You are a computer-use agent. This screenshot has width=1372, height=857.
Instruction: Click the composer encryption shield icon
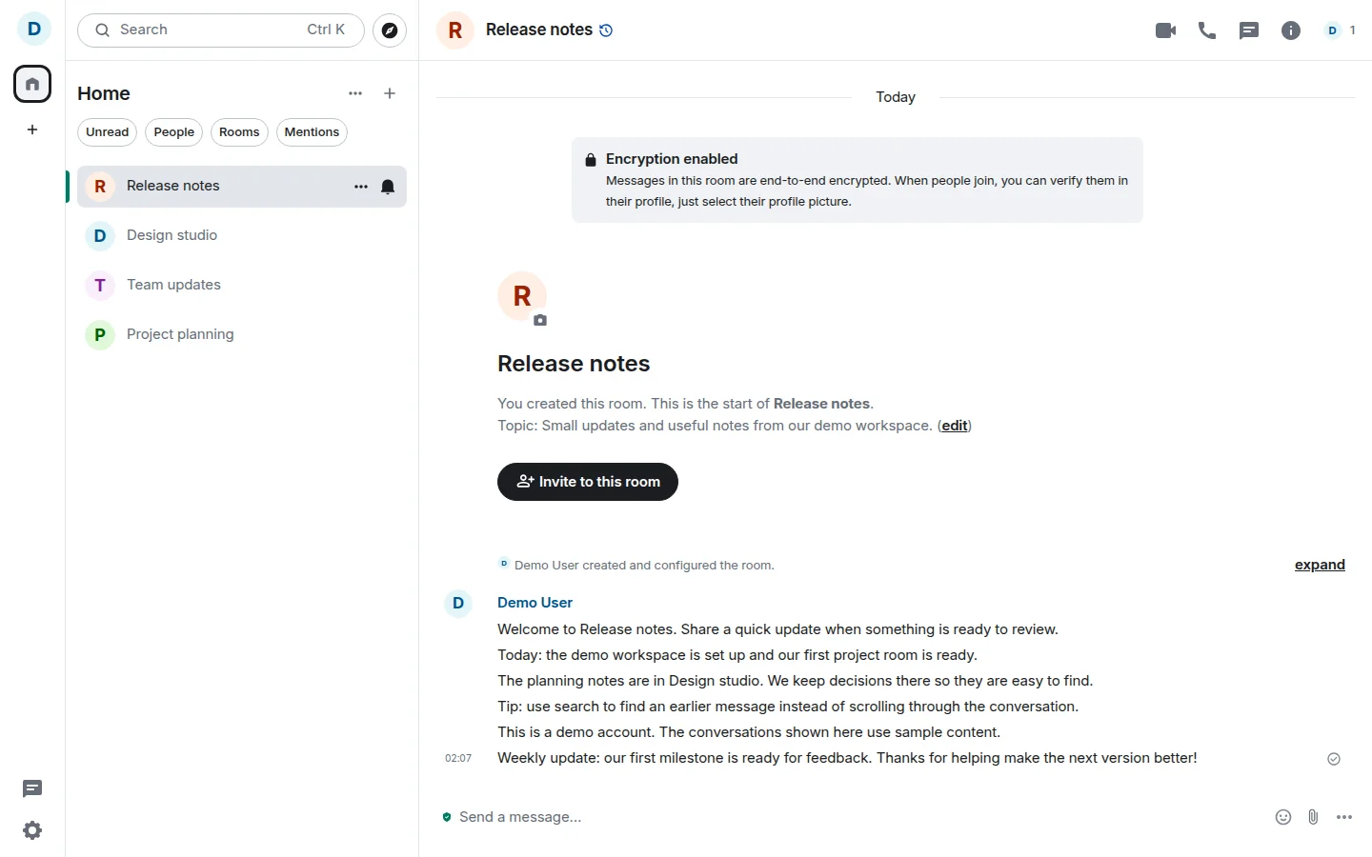click(447, 817)
